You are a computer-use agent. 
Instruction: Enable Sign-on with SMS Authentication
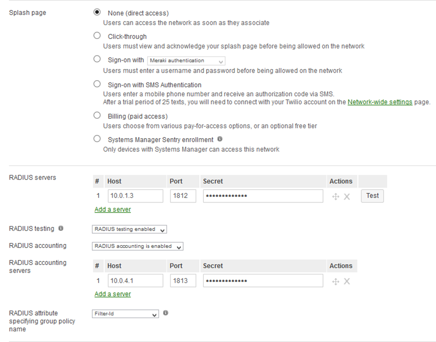[97, 83]
